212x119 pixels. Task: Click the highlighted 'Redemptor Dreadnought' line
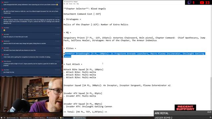click(x=134, y=55)
